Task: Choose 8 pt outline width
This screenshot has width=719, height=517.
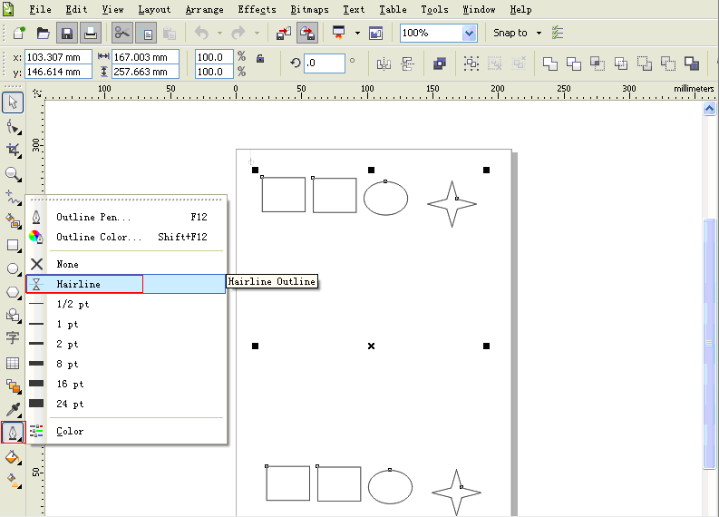Action: click(126, 365)
